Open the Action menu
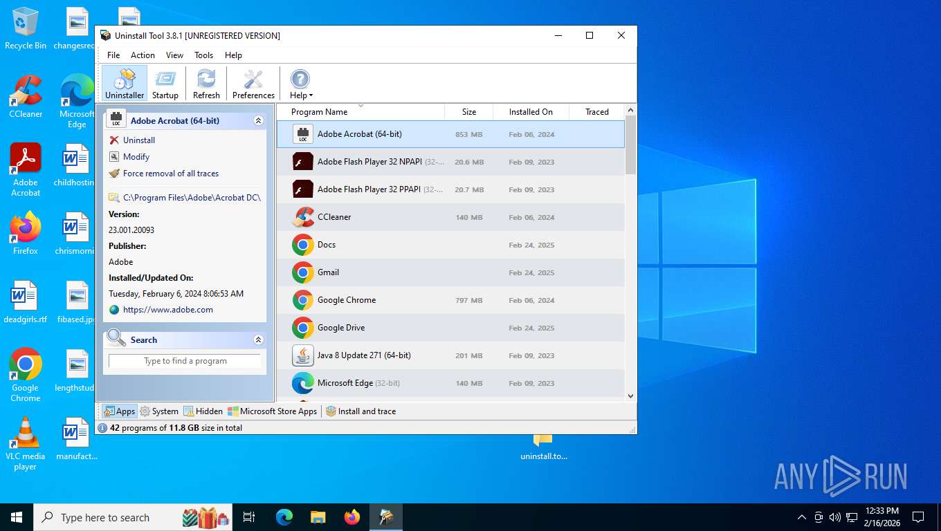The height and width of the screenshot is (531, 941). coord(143,55)
